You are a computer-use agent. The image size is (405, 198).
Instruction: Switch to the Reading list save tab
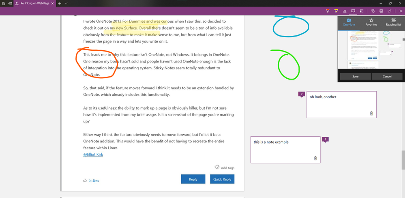(393, 22)
